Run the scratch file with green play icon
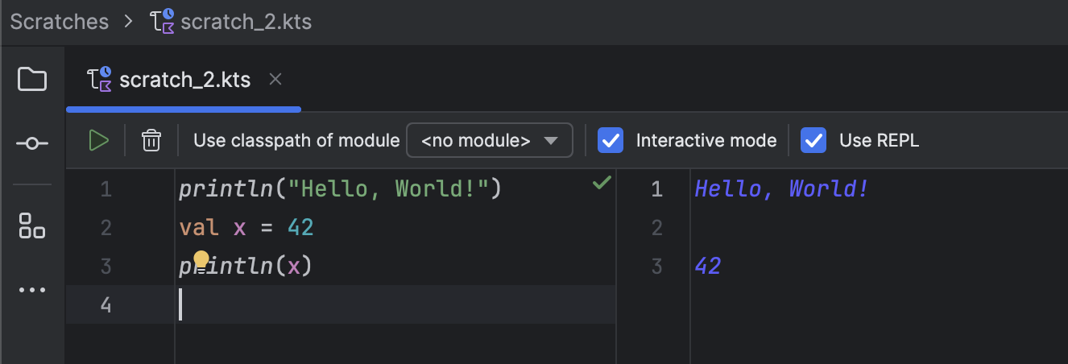 tap(99, 140)
